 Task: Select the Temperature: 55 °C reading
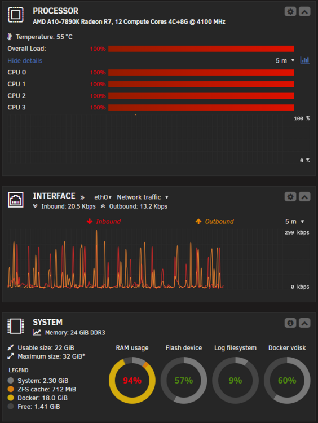point(44,37)
